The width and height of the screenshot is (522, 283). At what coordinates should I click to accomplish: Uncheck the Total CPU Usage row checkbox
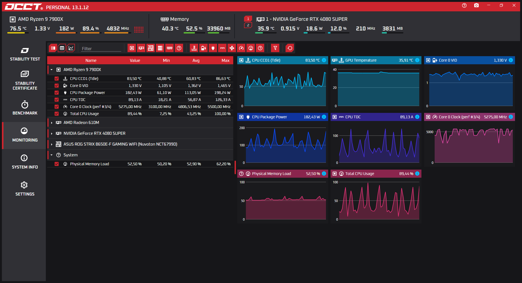[x=57, y=114]
